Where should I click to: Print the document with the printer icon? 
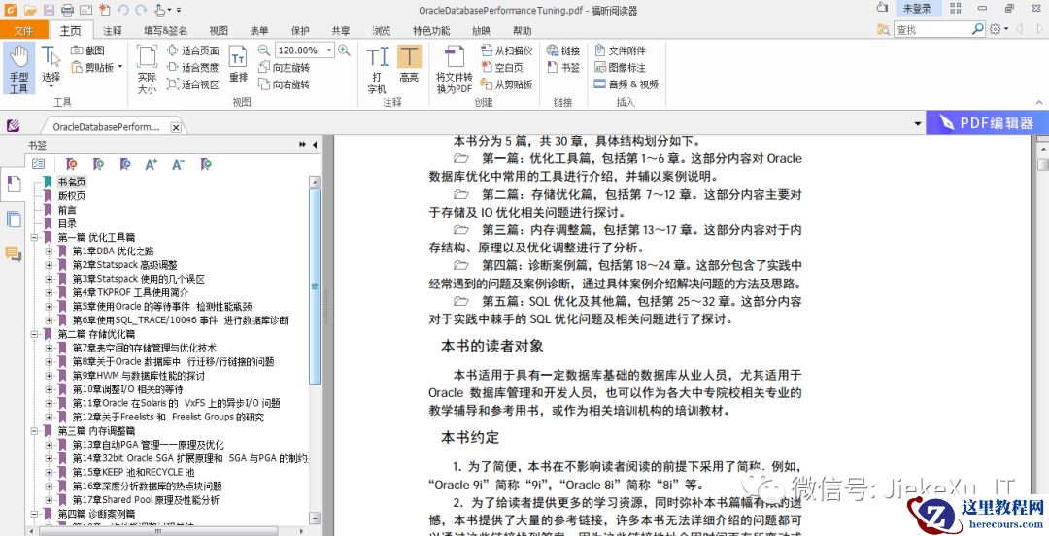[x=67, y=10]
